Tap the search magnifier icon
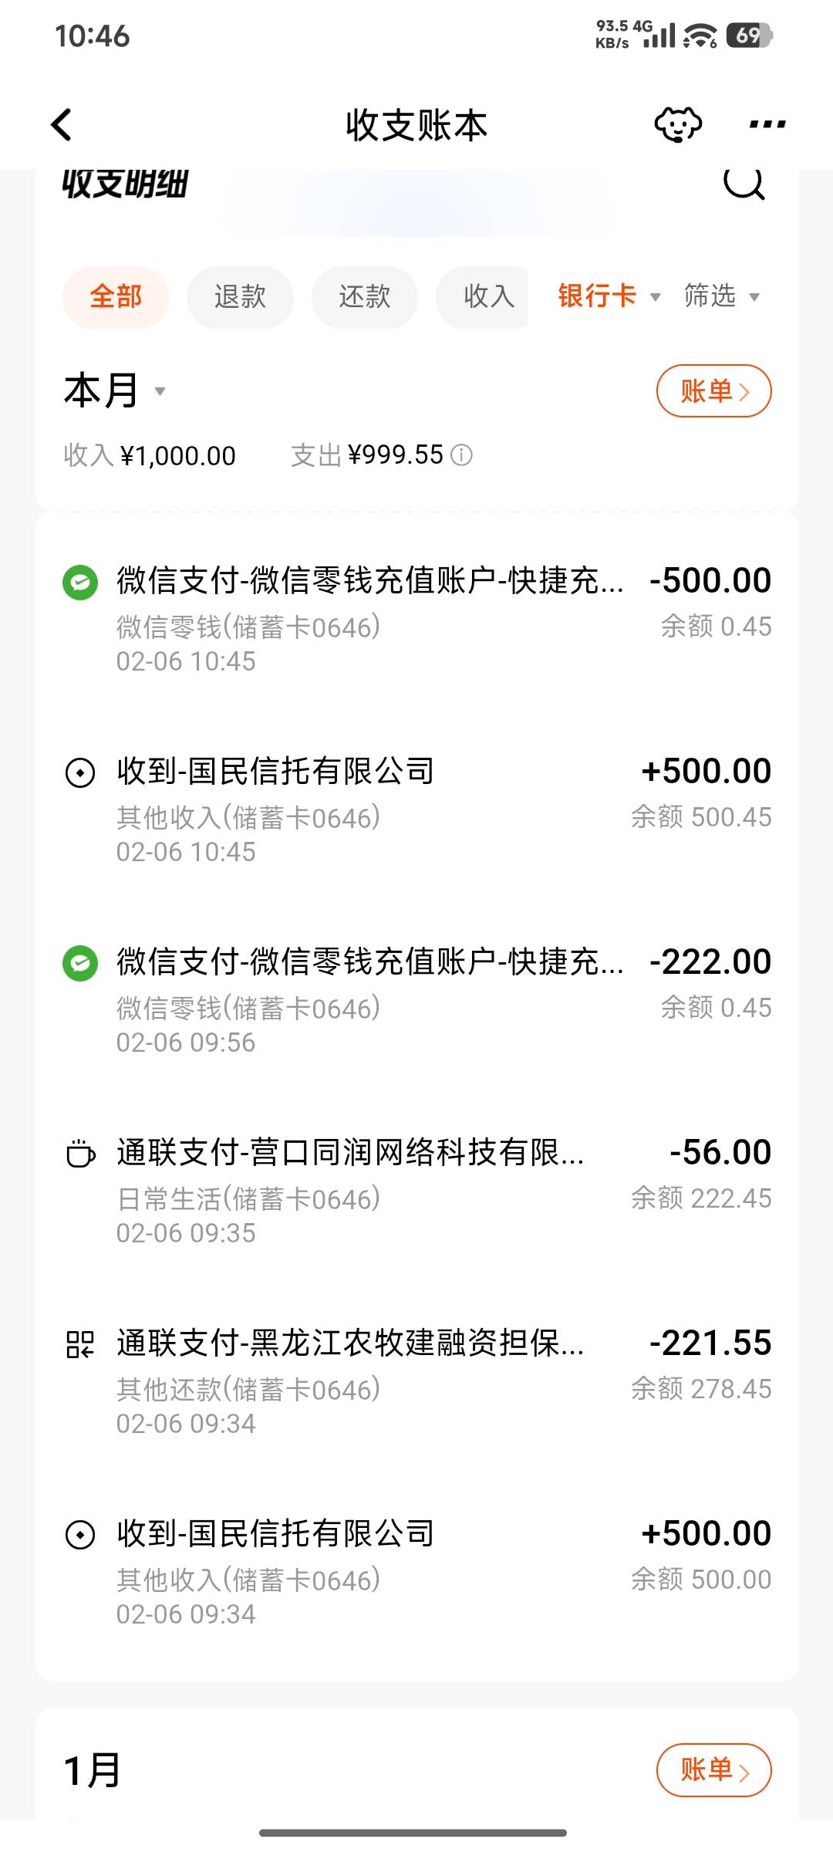Screen dimensions: 833x1852 [x=744, y=184]
